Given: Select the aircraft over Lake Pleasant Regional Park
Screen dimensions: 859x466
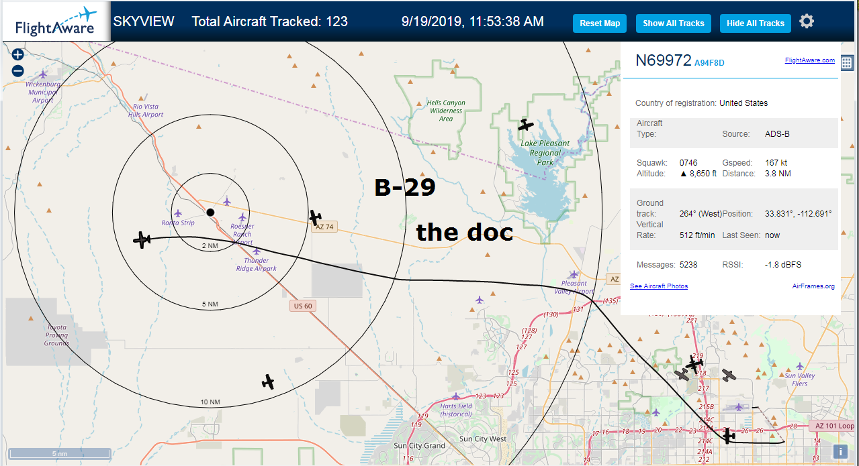Looking at the screenshot, I should pos(526,125).
